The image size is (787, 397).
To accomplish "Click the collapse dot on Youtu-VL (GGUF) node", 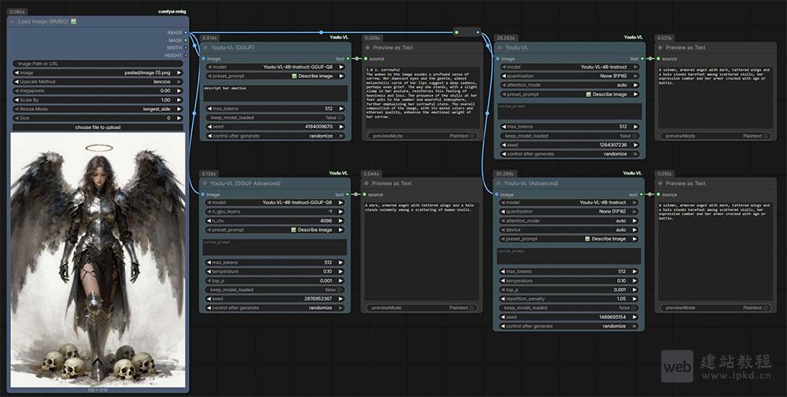I will click(x=205, y=47).
